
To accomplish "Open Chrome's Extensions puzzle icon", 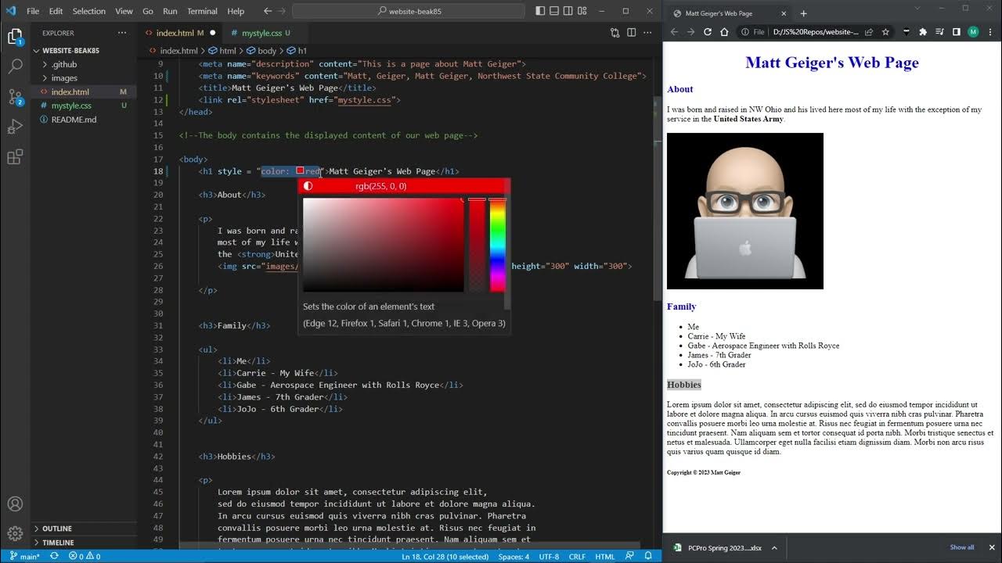I will 923,32.
